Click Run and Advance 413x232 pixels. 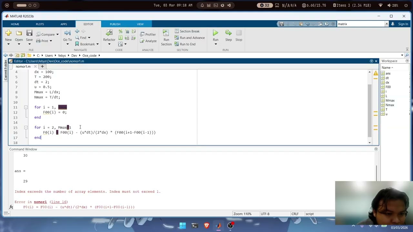pos(189,38)
